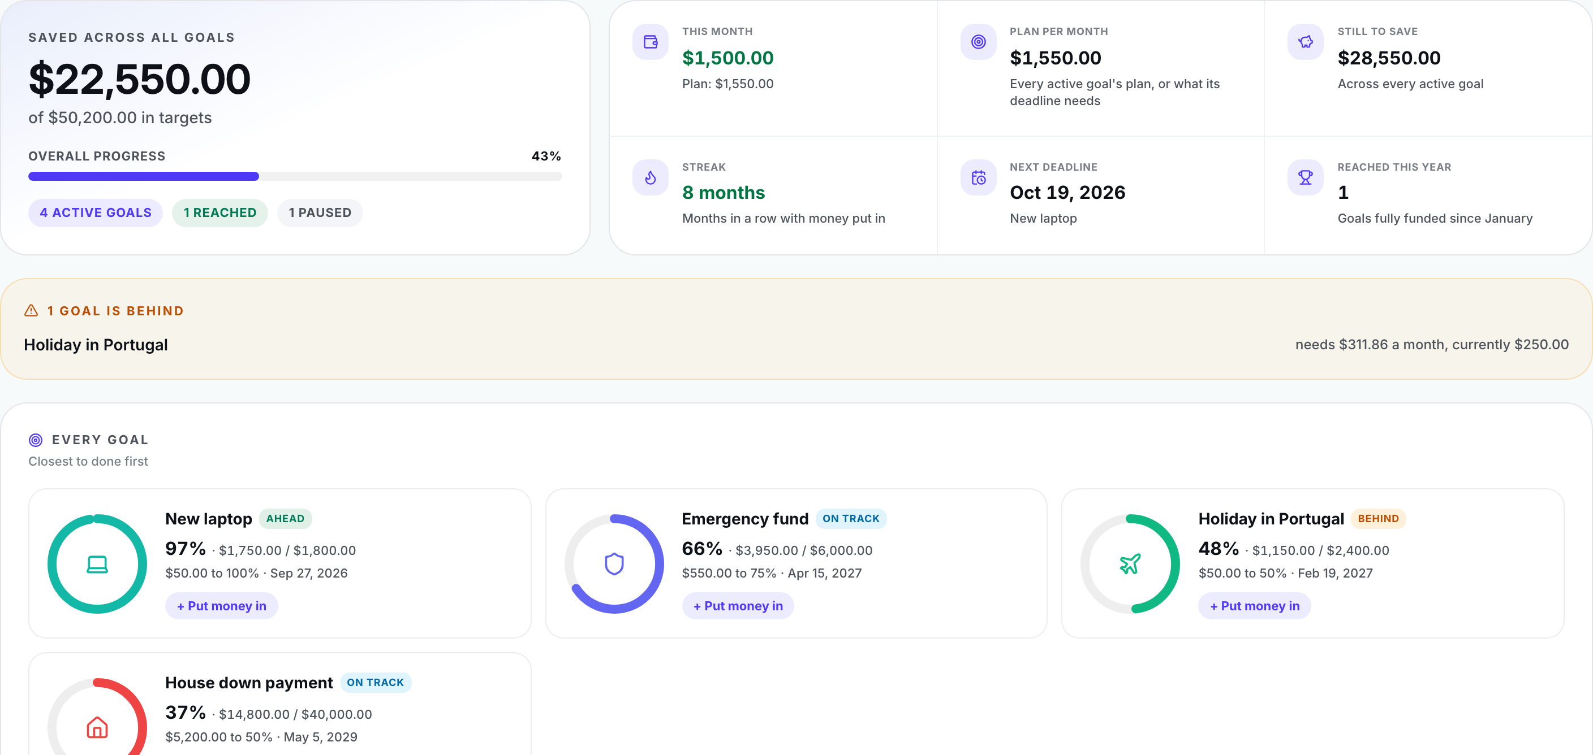Click the $28,550.00 Still To Save value
Viewport: 1593px width, 755px height.
click(x=1389, y=58)
